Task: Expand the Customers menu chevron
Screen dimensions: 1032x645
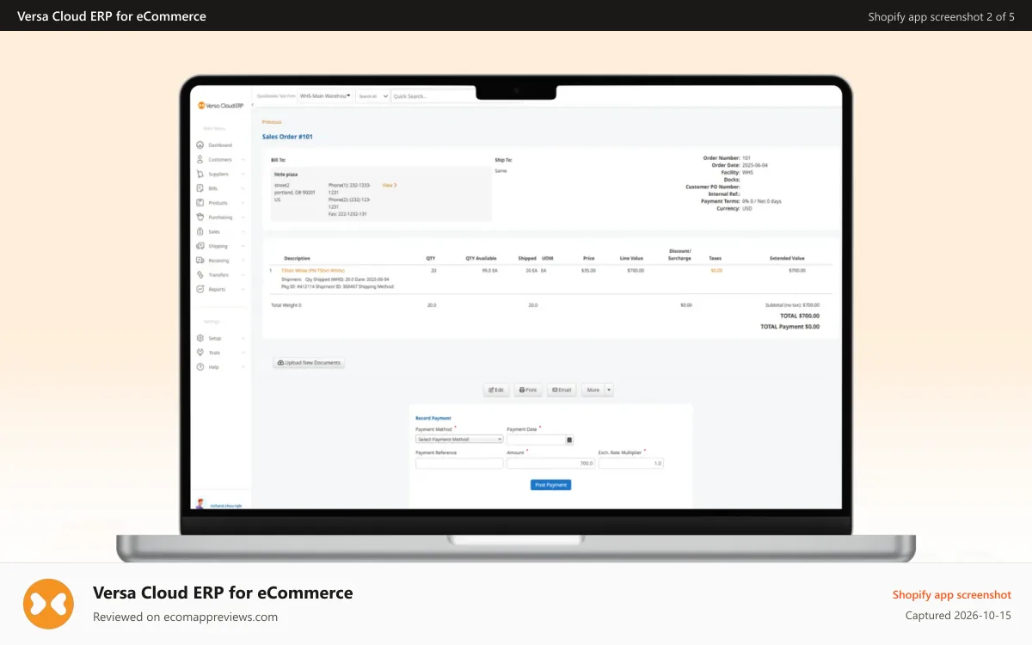Action: click(243, 160)
